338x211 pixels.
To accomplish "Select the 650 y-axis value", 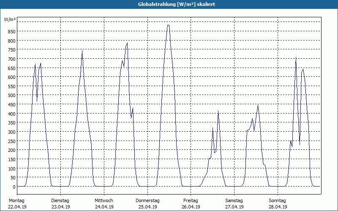I will coord(12,68).
